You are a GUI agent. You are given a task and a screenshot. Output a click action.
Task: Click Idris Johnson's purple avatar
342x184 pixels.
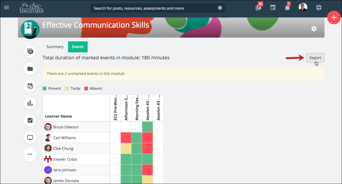tap(48, 170)
